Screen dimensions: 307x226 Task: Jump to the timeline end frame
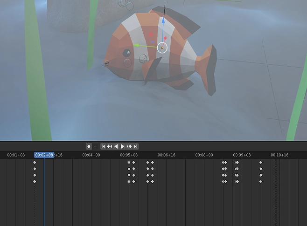[x=135, y=146]
